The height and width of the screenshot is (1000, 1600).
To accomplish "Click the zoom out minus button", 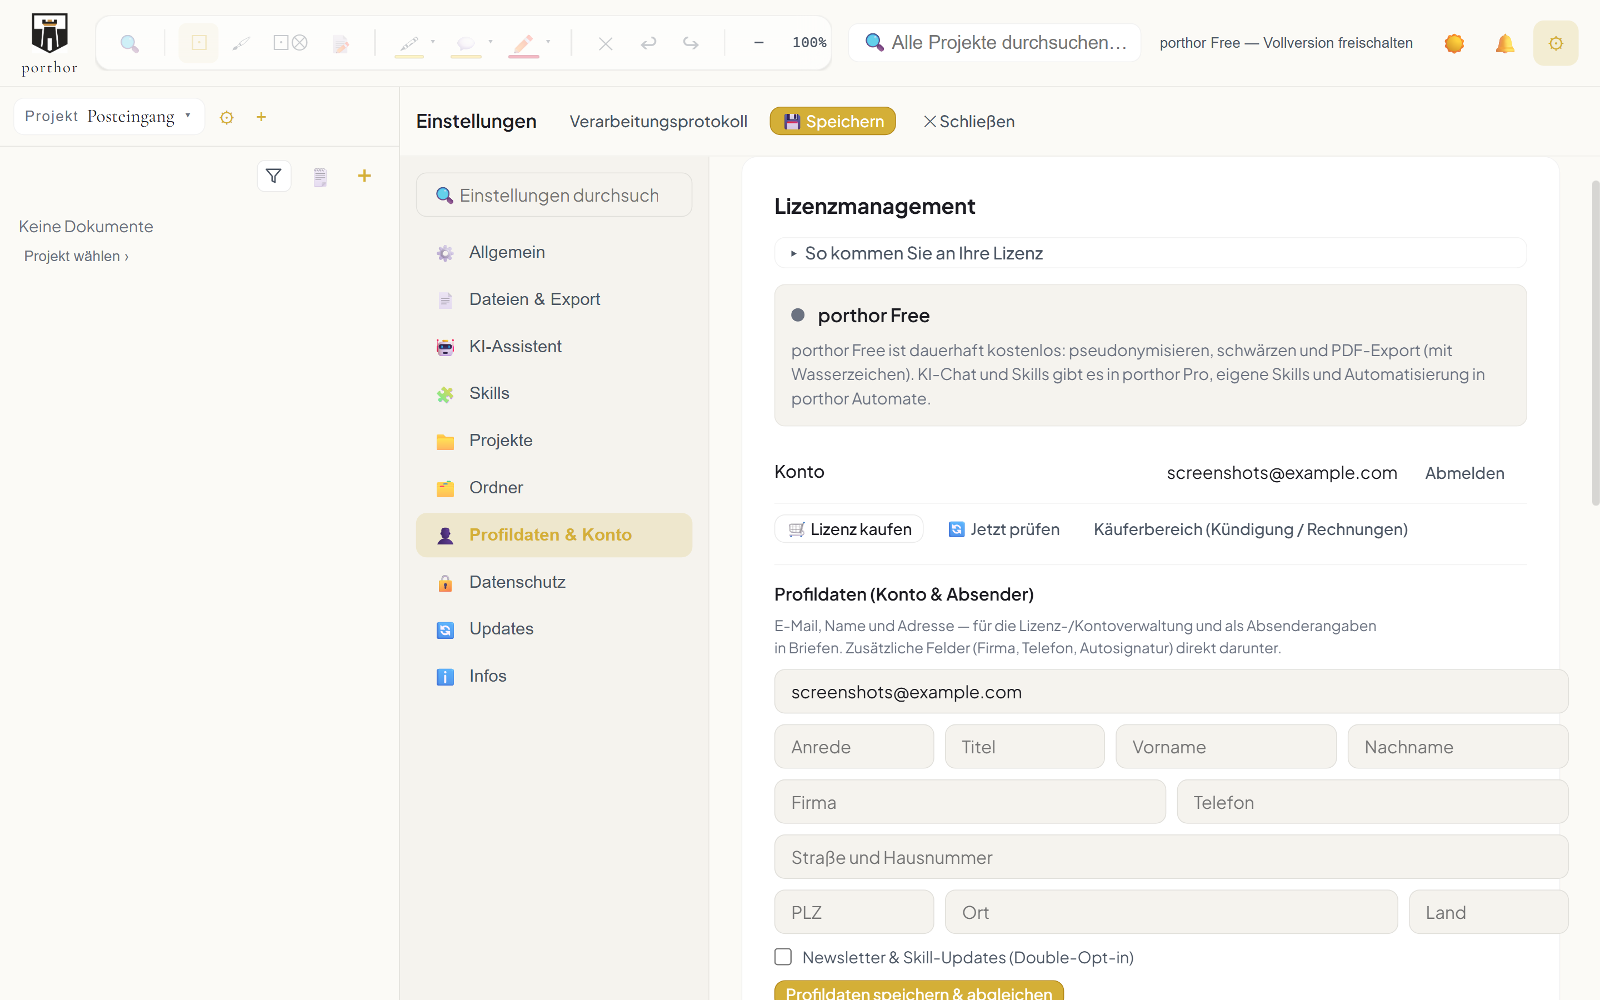I will tap(759, 43).
